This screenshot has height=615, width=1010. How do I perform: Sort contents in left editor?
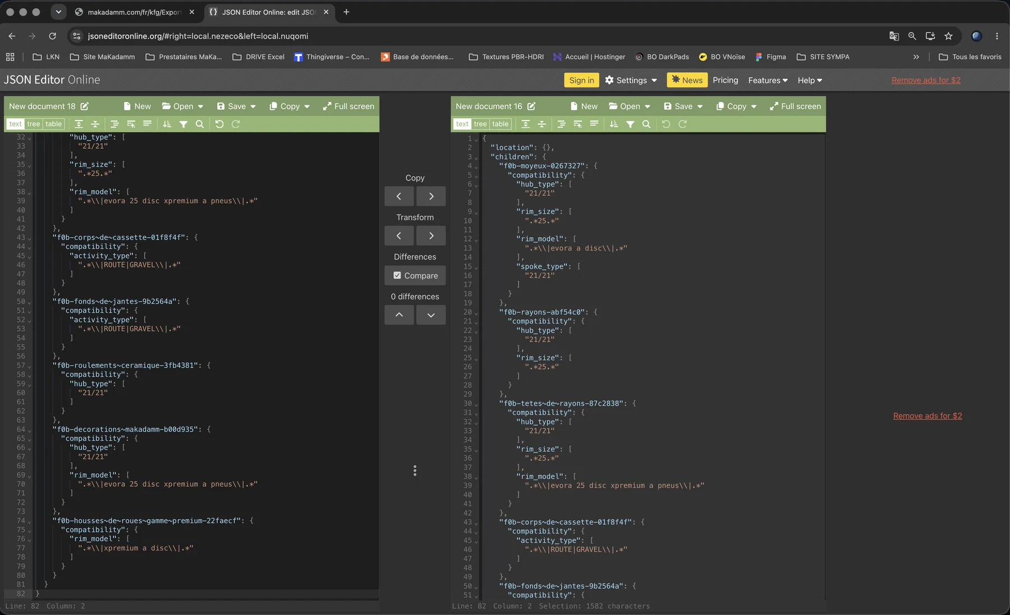click(167, 124)
